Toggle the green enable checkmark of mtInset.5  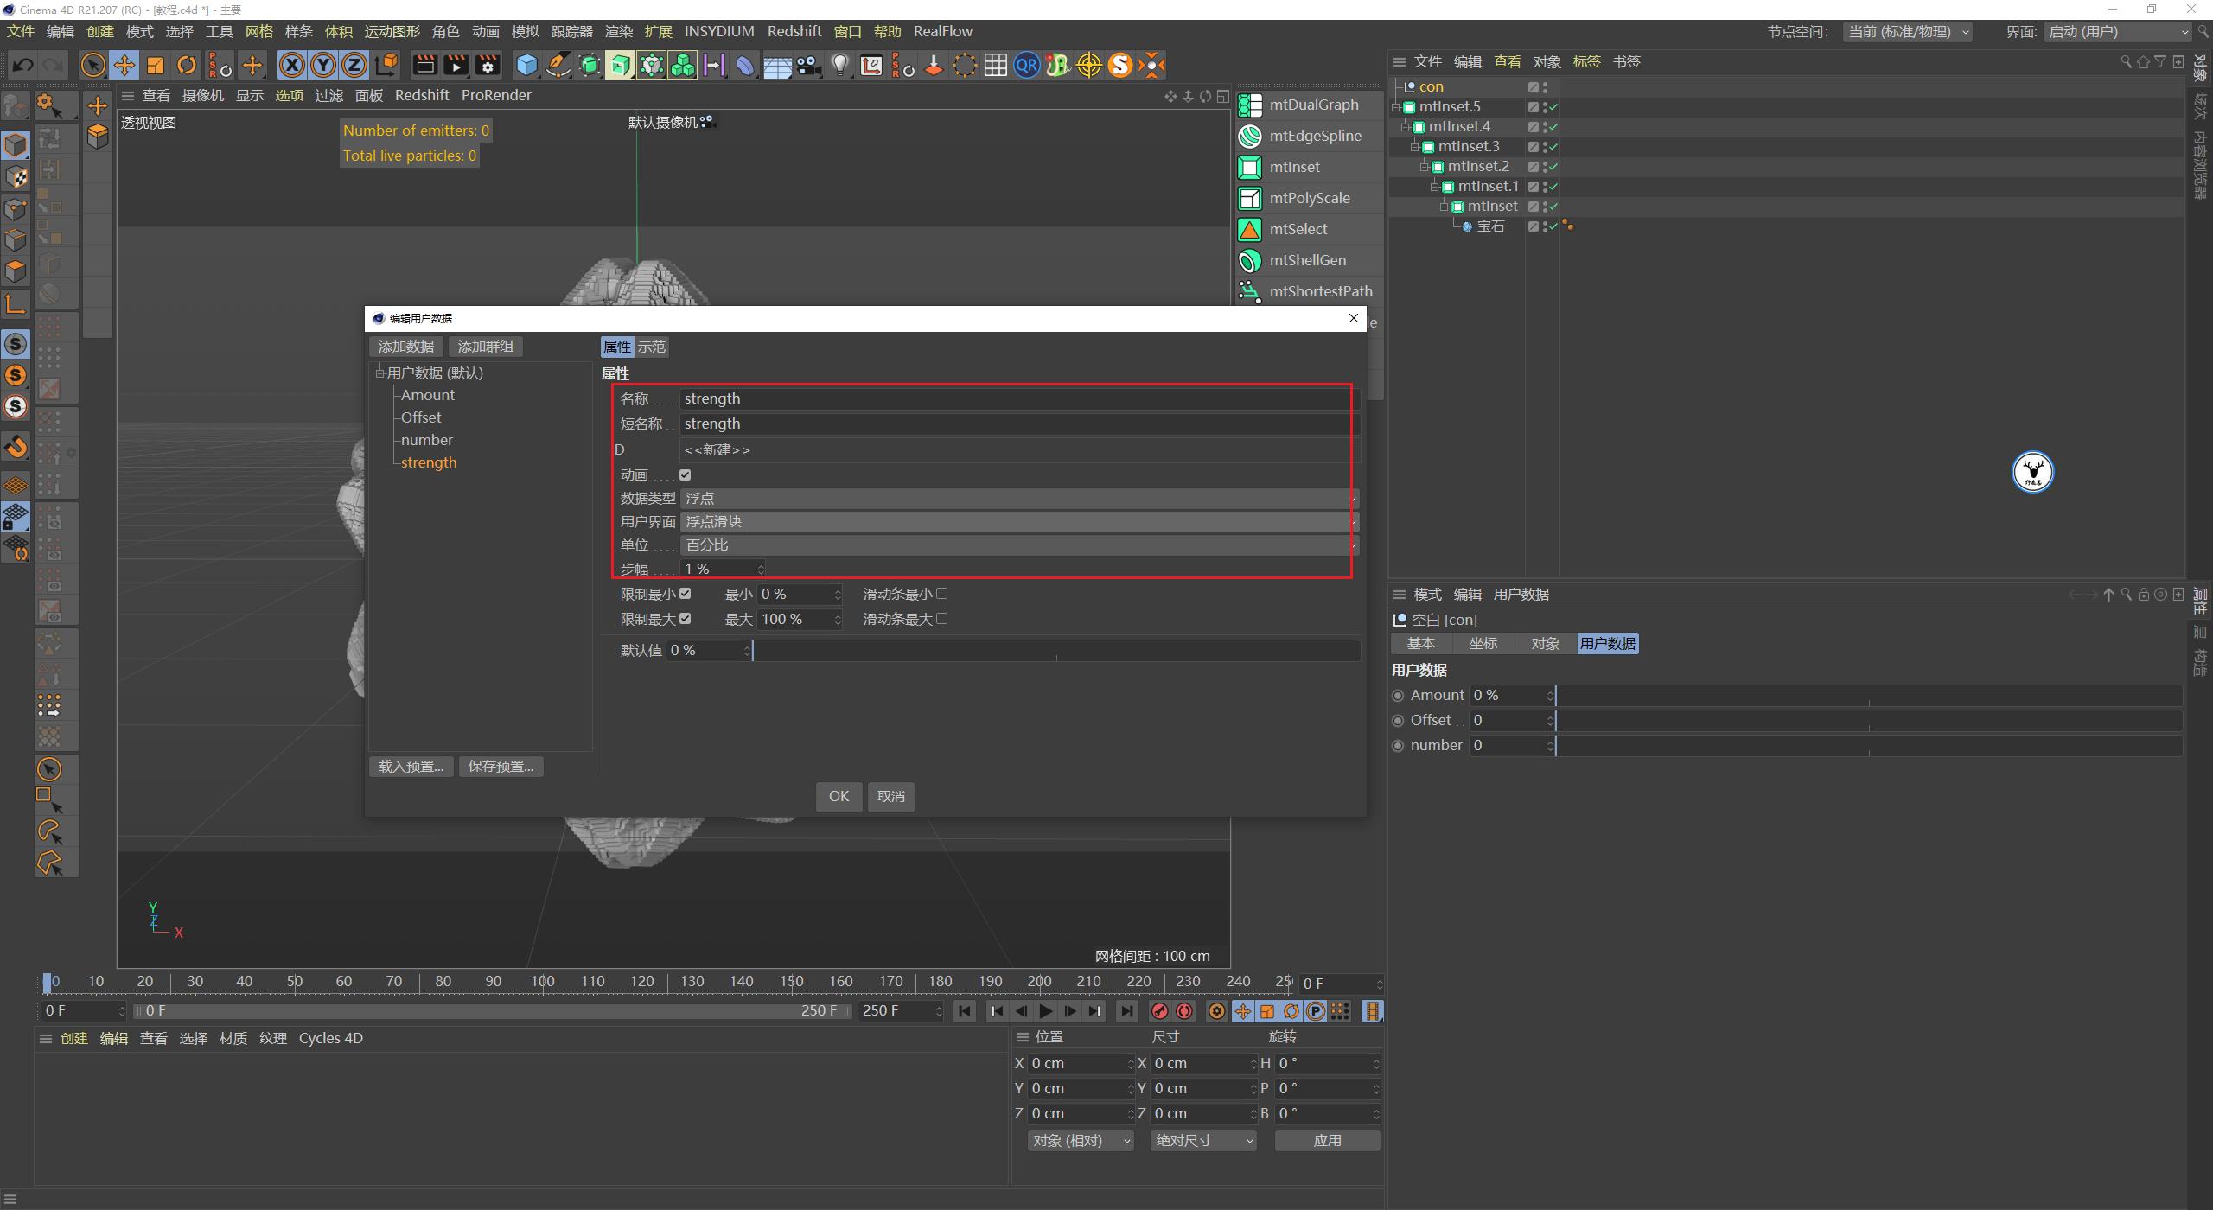tap(1553, 106)
